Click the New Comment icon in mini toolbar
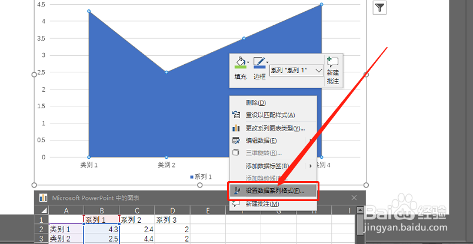This screenshot has height=244, width=473. pos(333,62)
